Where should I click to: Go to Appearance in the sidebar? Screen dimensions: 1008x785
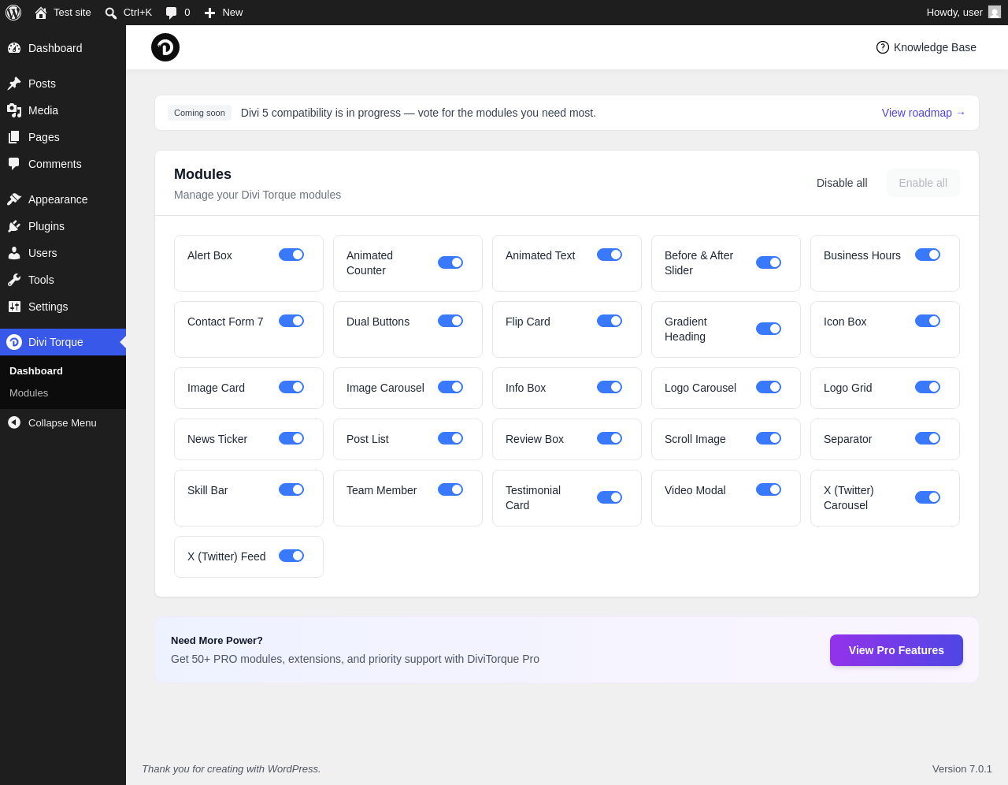click(x=63, y=199)
